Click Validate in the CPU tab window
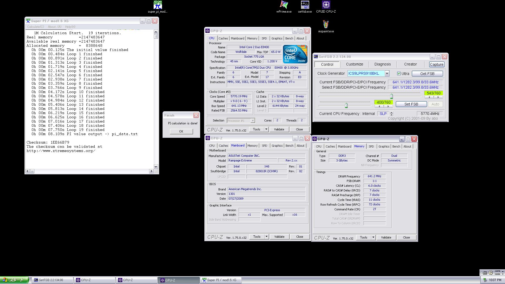The image size is (505, 284). (x=279, y=129)
